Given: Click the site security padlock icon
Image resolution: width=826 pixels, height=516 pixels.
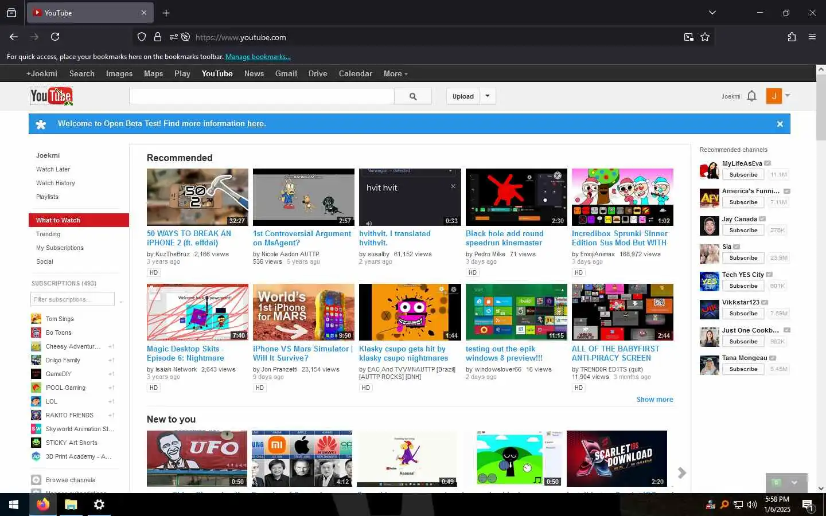Looking at the screenshot, I should 157,37.
